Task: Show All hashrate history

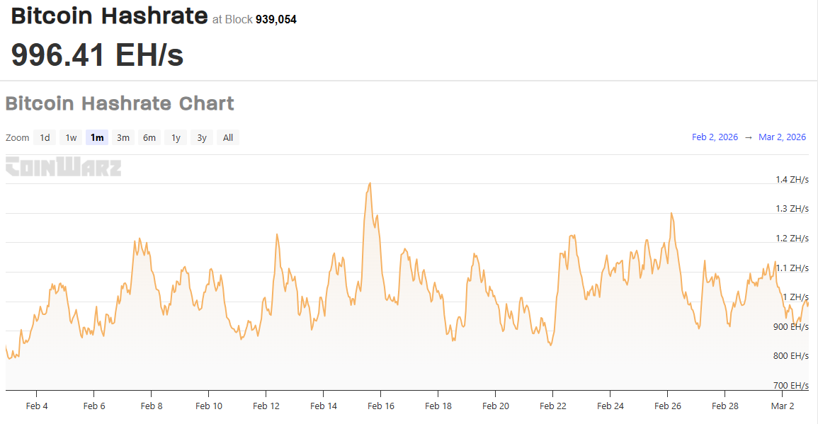Action: point(228,138)
